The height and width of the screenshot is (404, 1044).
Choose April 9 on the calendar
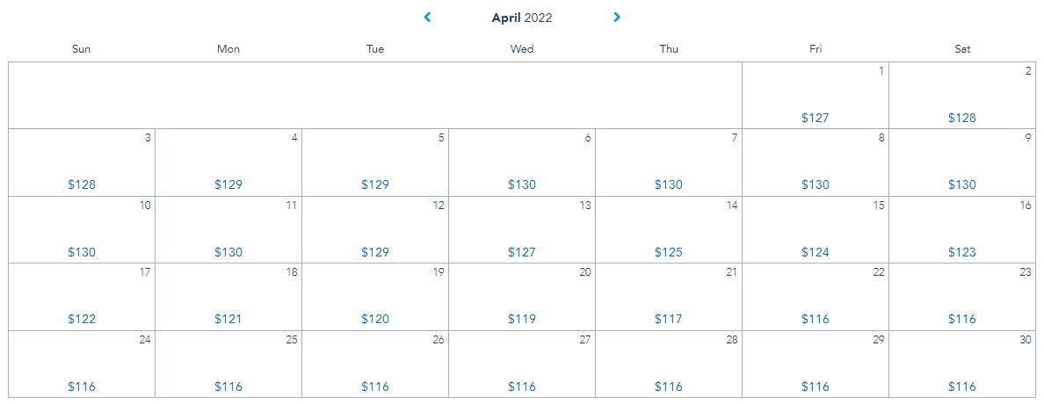click(x=962, y=162)
